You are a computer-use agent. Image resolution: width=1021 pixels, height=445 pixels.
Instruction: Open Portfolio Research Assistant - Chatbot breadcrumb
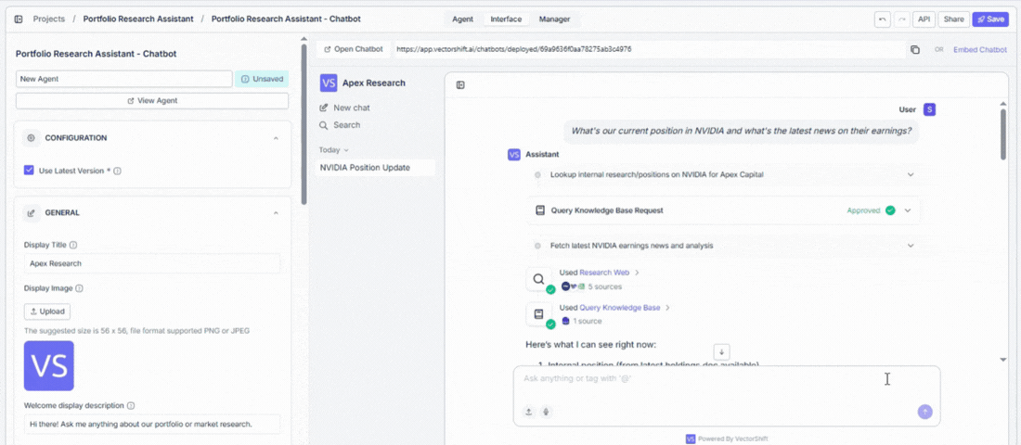286,19
